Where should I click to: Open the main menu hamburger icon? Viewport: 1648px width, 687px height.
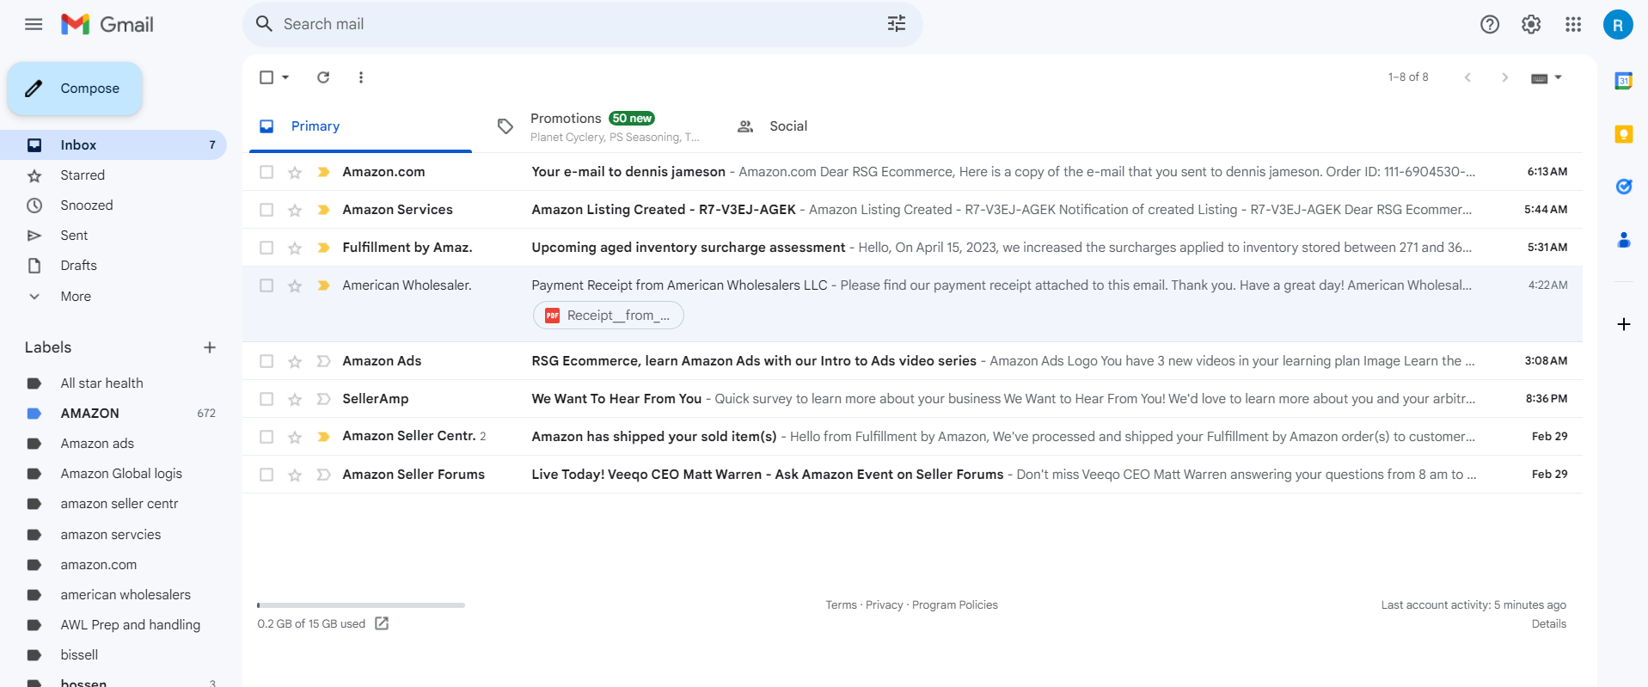coord(34,24)
